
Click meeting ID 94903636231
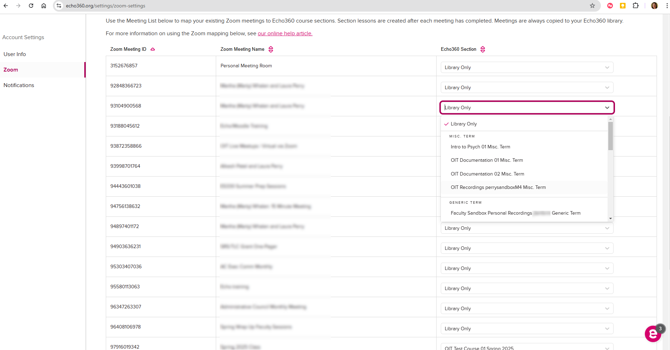126,246
